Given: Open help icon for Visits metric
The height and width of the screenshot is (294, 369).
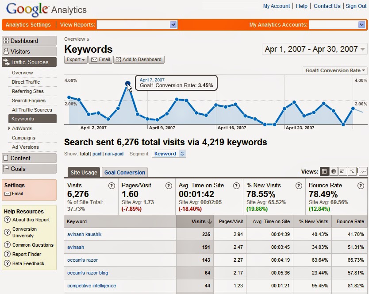Looking at the screenshot, I should pyautogui.click(x=111, y=186).
